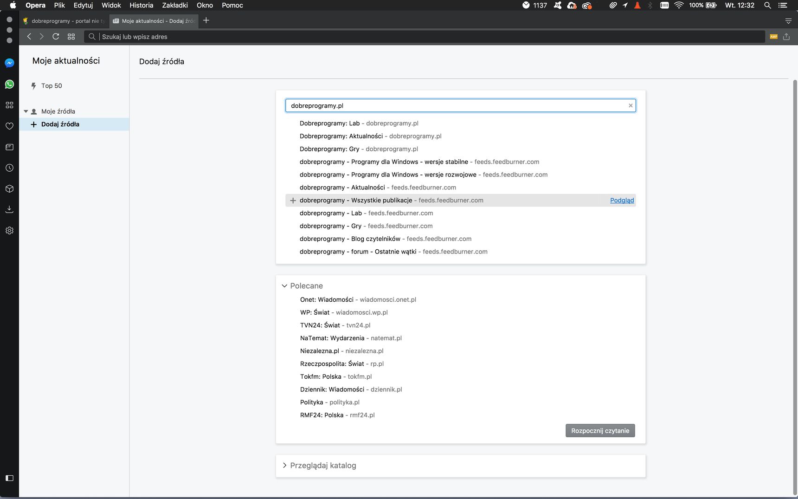Select Dodaj źródła in the sidebar

pos(74,124)
